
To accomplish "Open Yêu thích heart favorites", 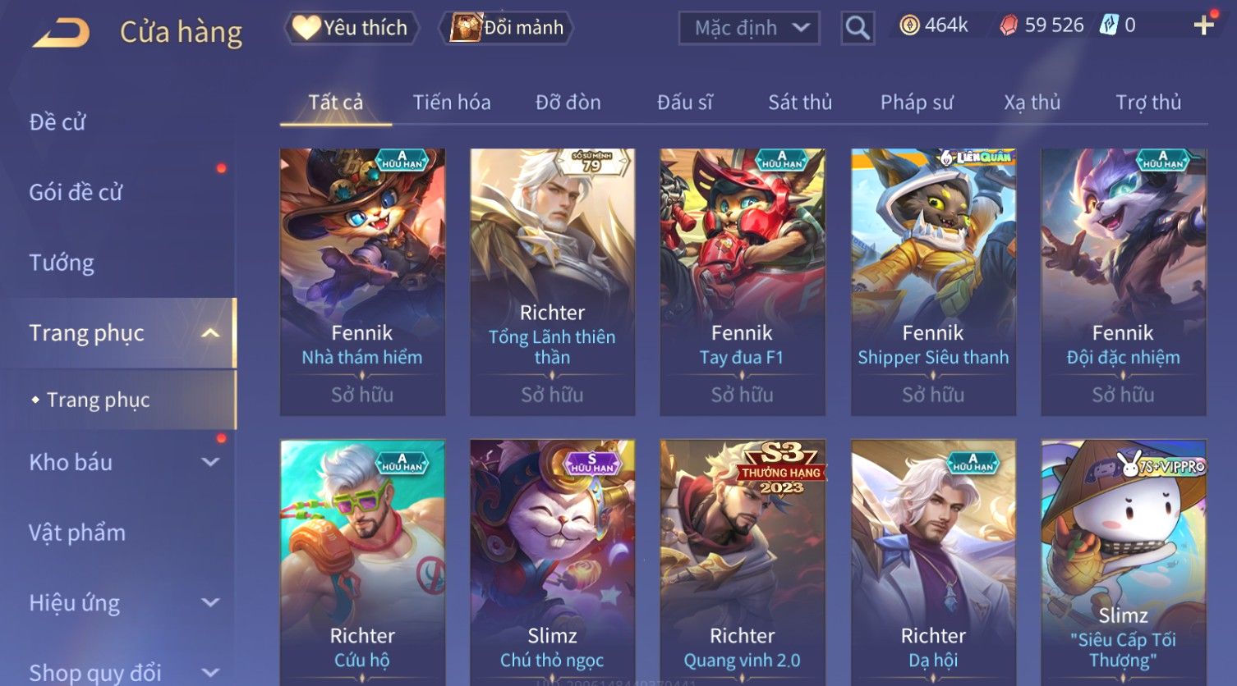I will [x=352, y=28].
